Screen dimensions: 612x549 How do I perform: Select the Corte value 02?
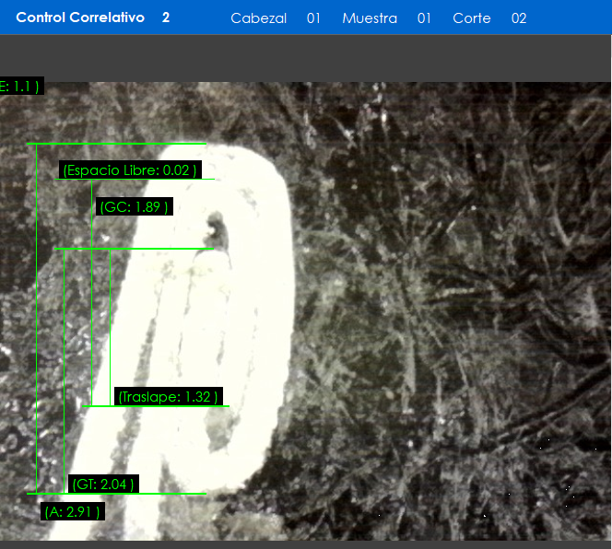click(x=519, y=18)
